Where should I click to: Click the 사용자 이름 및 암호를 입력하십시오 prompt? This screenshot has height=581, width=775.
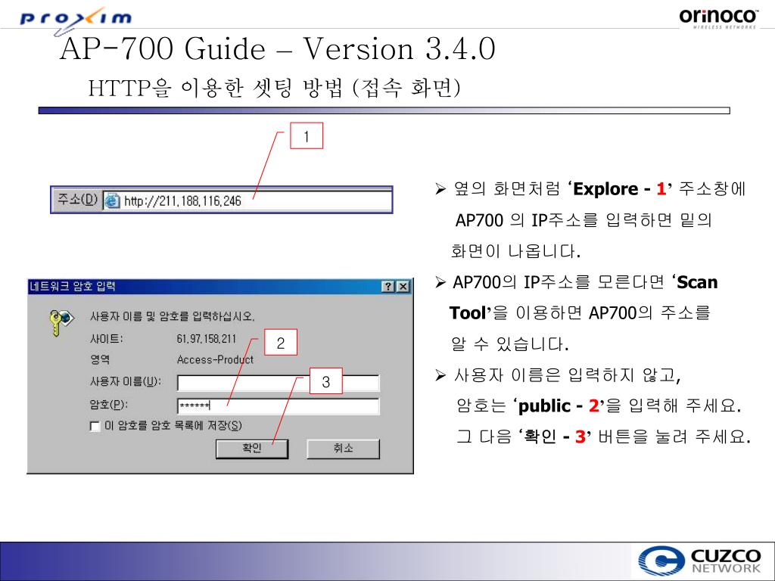[172, 316]
